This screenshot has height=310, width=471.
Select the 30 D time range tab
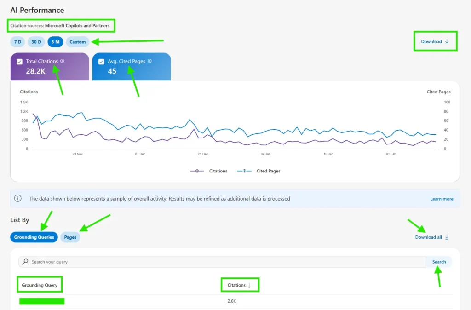pos(36,41)
